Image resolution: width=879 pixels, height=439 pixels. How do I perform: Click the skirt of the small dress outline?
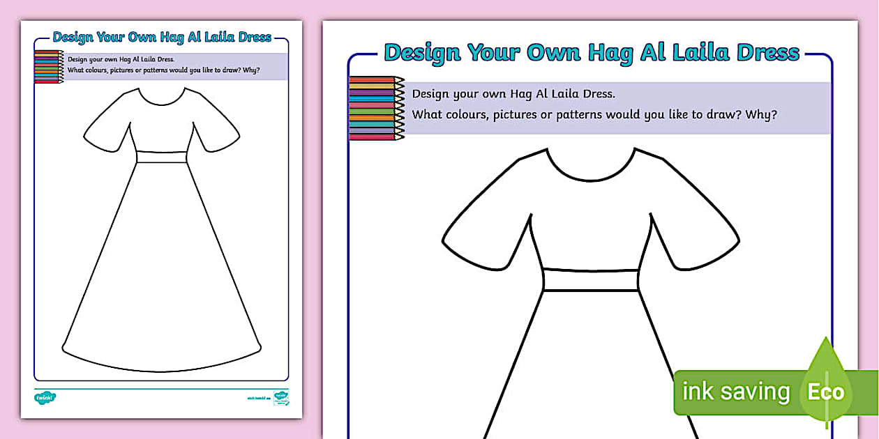pyautogui.click(x=161, y=279)
